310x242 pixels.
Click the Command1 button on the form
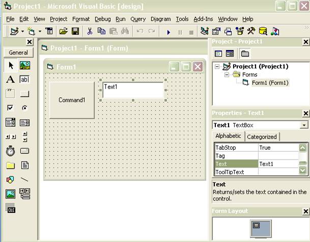pos(72,100)
